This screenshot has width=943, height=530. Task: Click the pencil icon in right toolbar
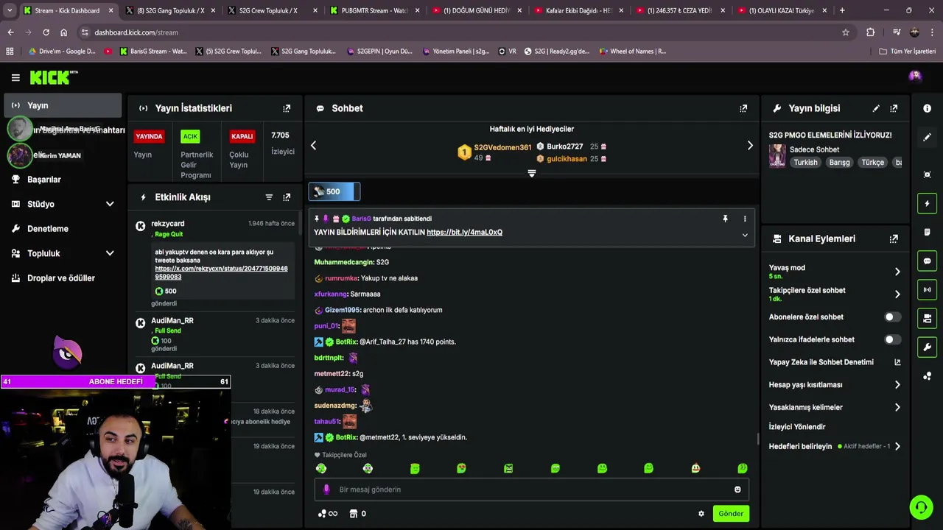(927, 137)
